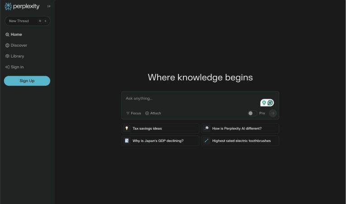This screenshot has height=204, width=346.
Task: Click the Perplexity logo in the sidebar
Action: click(x=22, y=6)
